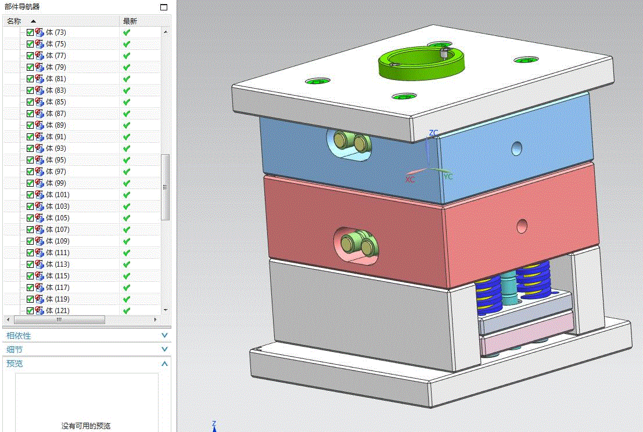Click the body icon of 体 (117)
Image resolution: width=643 pixels, height=432 pixels.
(39, 288)
